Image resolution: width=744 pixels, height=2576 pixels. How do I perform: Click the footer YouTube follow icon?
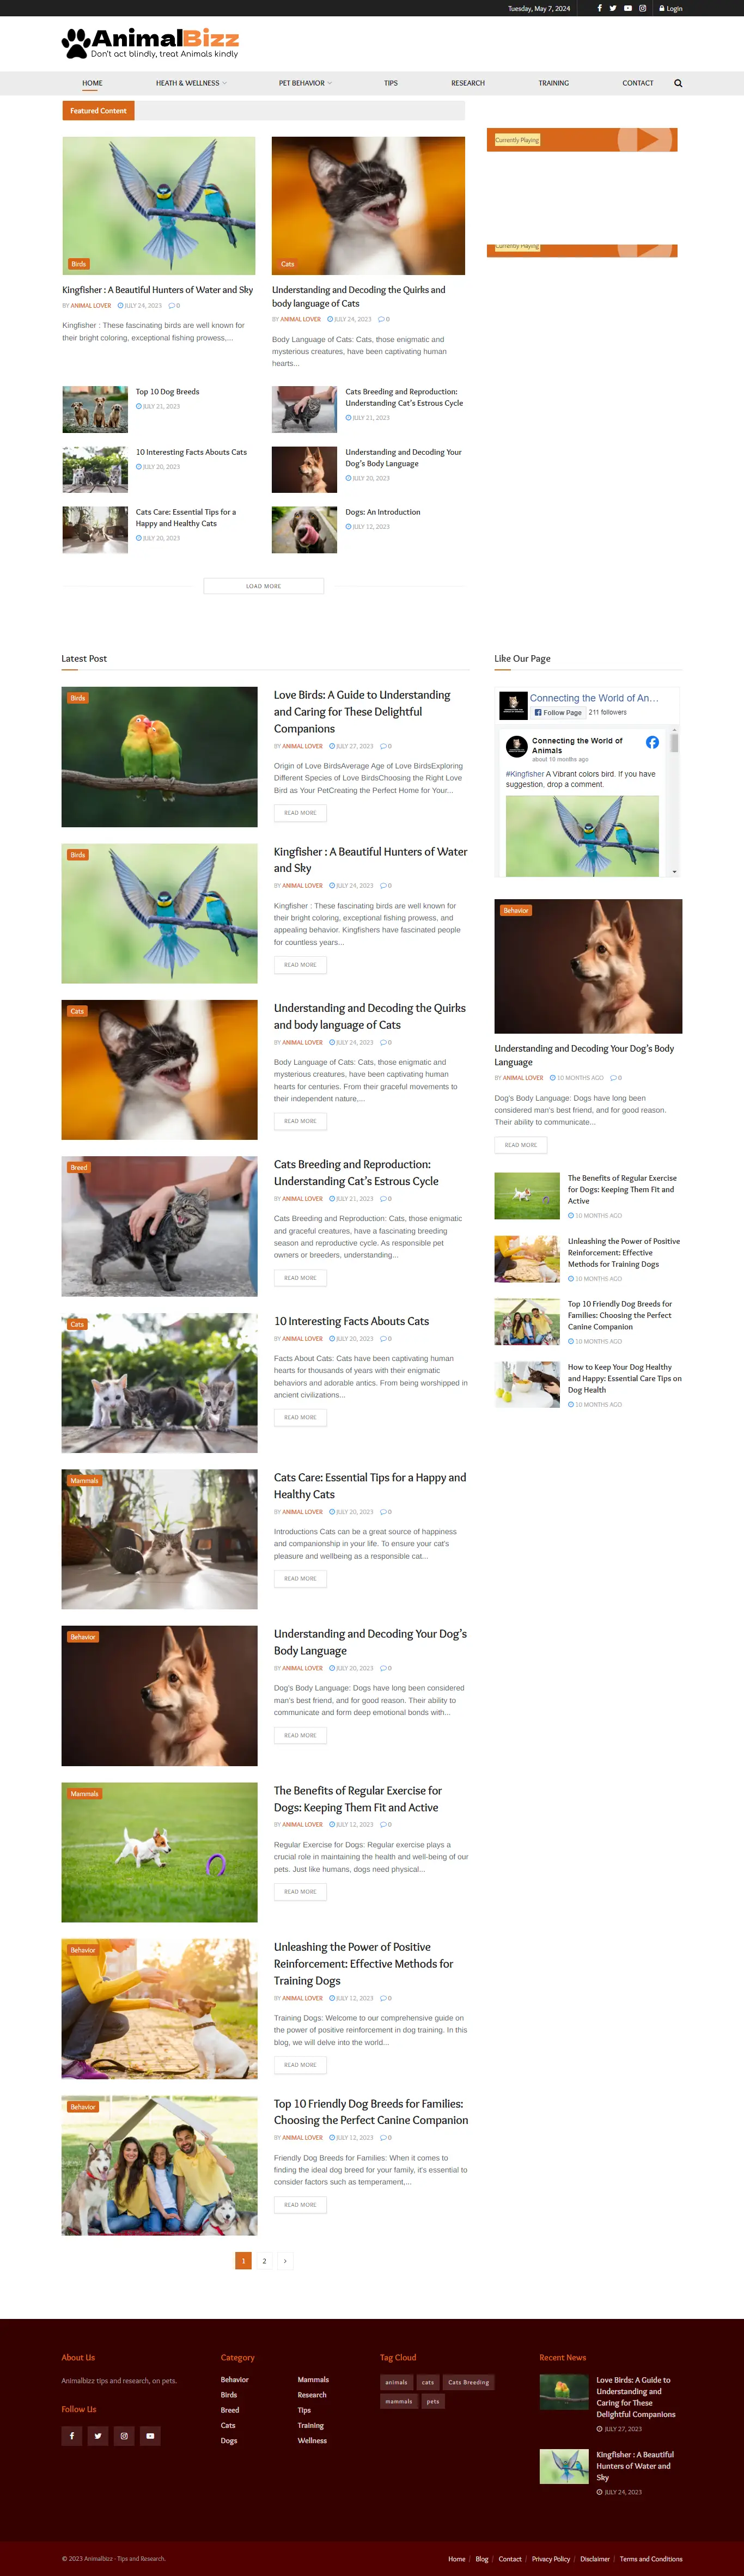(x=150, y=2436)
